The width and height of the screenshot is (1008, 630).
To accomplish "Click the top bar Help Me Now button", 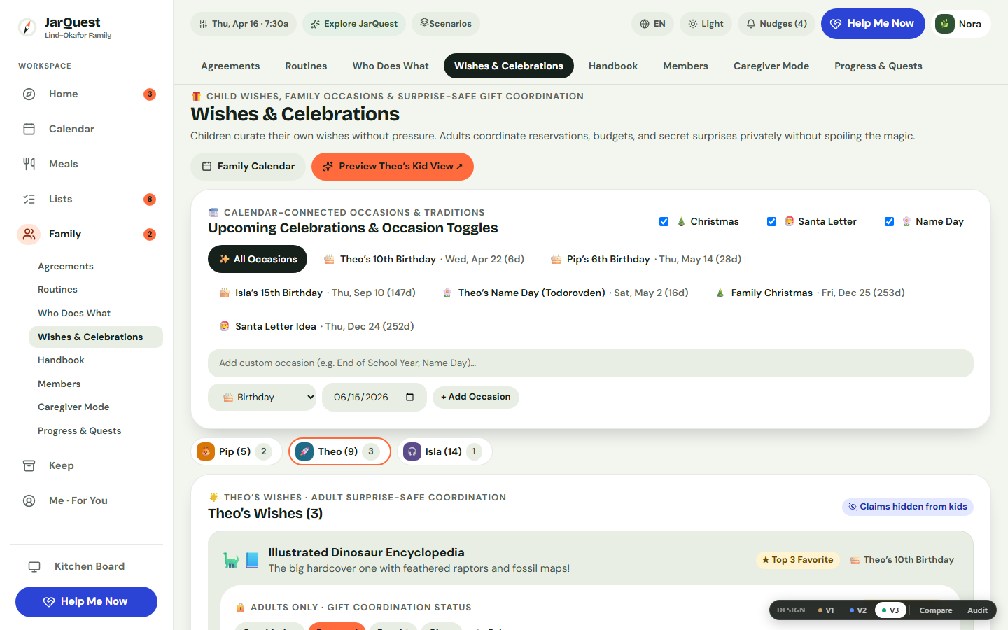I will tap(873, 24).
